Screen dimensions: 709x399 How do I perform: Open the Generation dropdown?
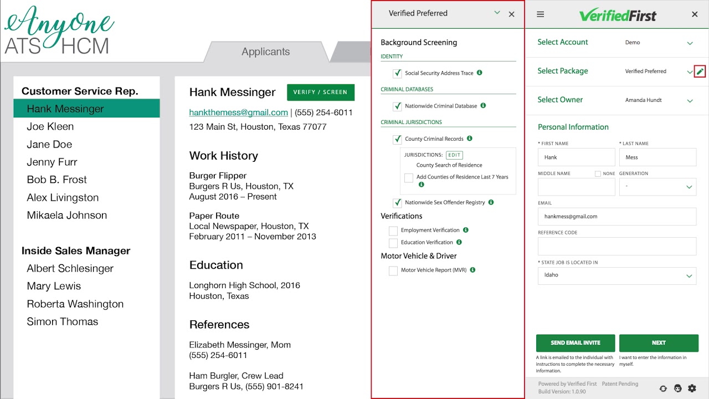click(657, 187)
